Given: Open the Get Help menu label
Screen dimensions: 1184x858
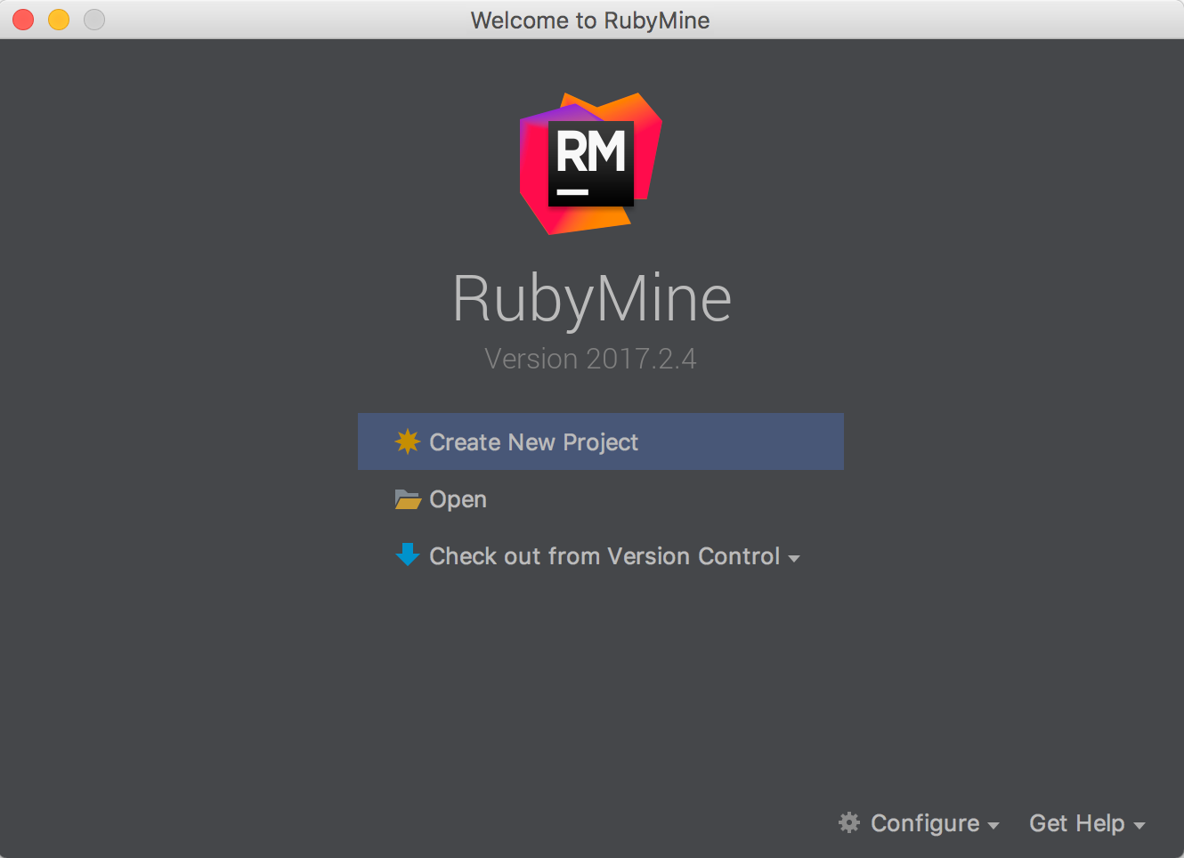Looking at the screenshot, I should (x=1077, y=823).
